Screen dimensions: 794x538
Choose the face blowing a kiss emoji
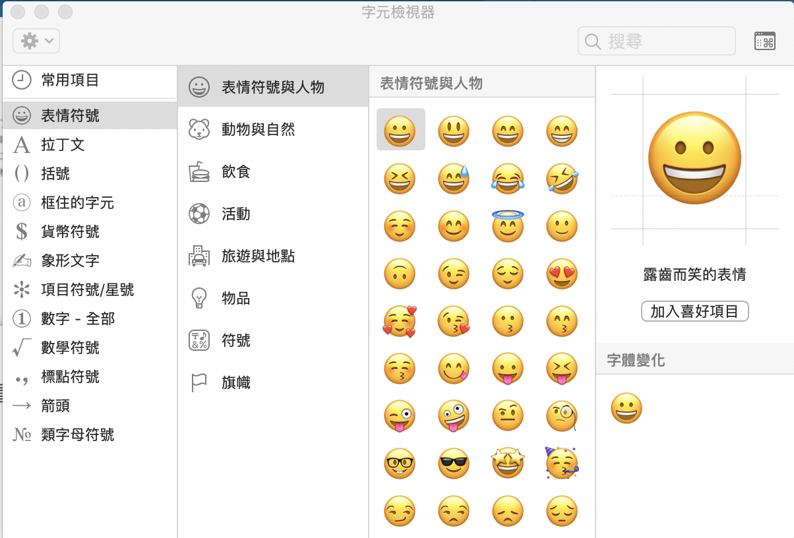point(454,322)
